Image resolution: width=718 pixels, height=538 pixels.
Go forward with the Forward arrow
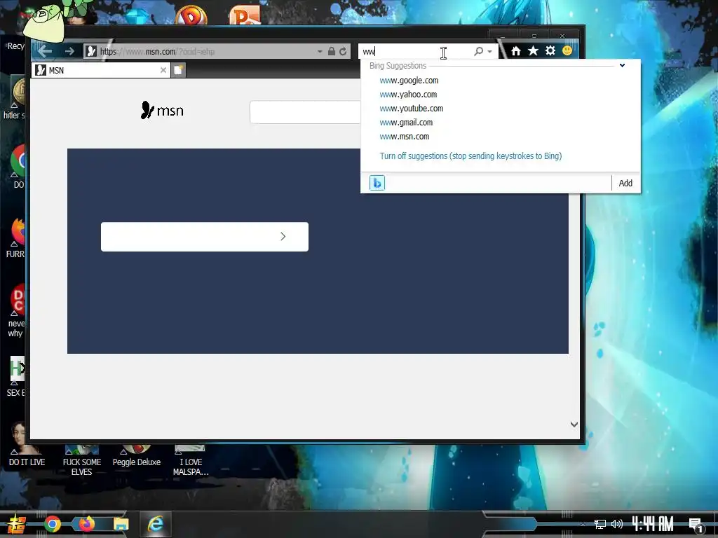(x=69, y=51)
